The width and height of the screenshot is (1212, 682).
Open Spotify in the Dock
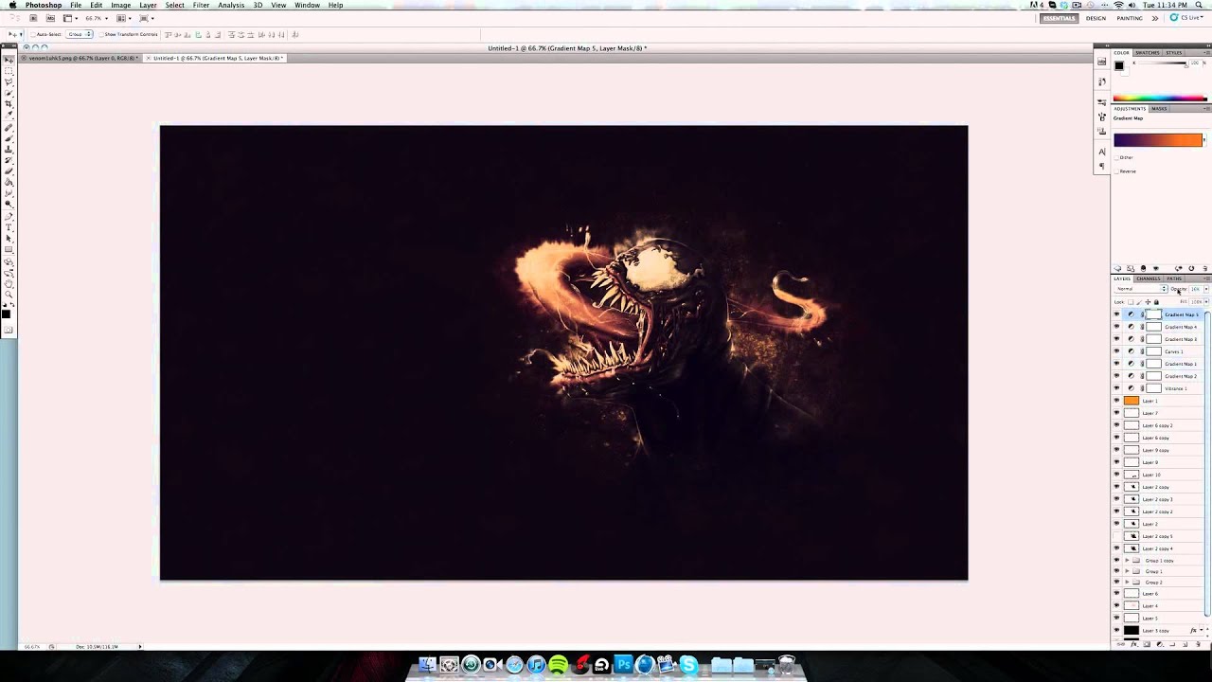(558, 665)
